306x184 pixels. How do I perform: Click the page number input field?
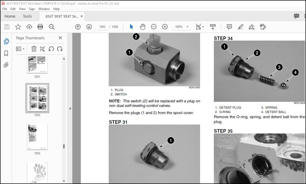102,27
